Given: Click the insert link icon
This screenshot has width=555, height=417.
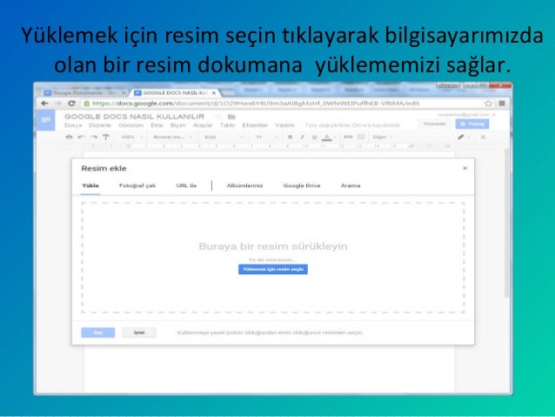Looking at the screenshot, I should point(348,137).
